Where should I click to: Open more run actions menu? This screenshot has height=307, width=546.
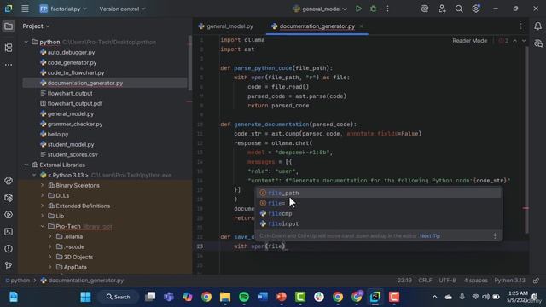[387, 9]
